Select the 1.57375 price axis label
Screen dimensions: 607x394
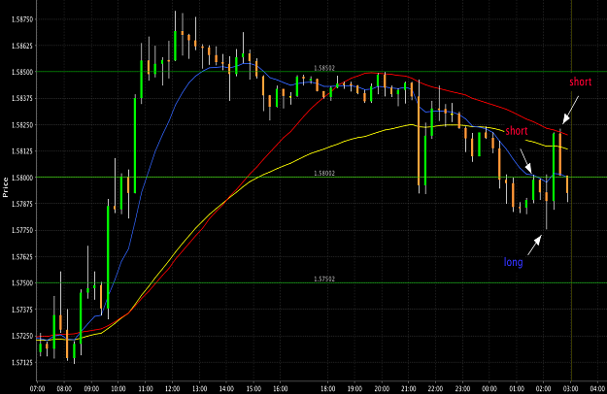[x=22, y=310]
